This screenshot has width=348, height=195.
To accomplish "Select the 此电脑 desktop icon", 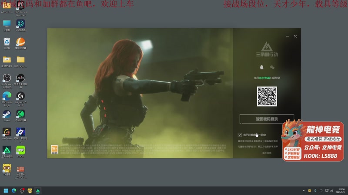I will coord(7,26).
